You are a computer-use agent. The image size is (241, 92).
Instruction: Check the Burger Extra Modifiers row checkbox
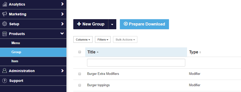click(80, 74)
